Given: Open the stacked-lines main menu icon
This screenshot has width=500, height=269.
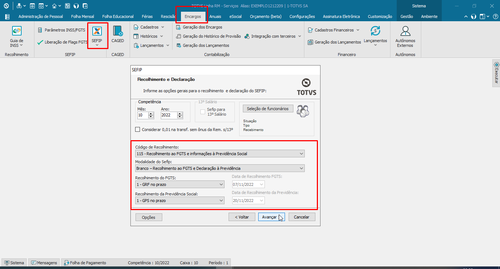Looking at the screenshot, I should (x=7, y=16).
